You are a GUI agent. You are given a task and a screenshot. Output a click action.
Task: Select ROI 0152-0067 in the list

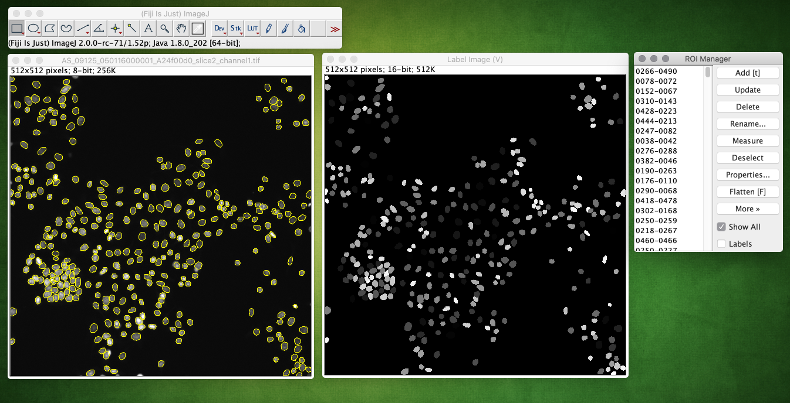(x=670, y=91)
